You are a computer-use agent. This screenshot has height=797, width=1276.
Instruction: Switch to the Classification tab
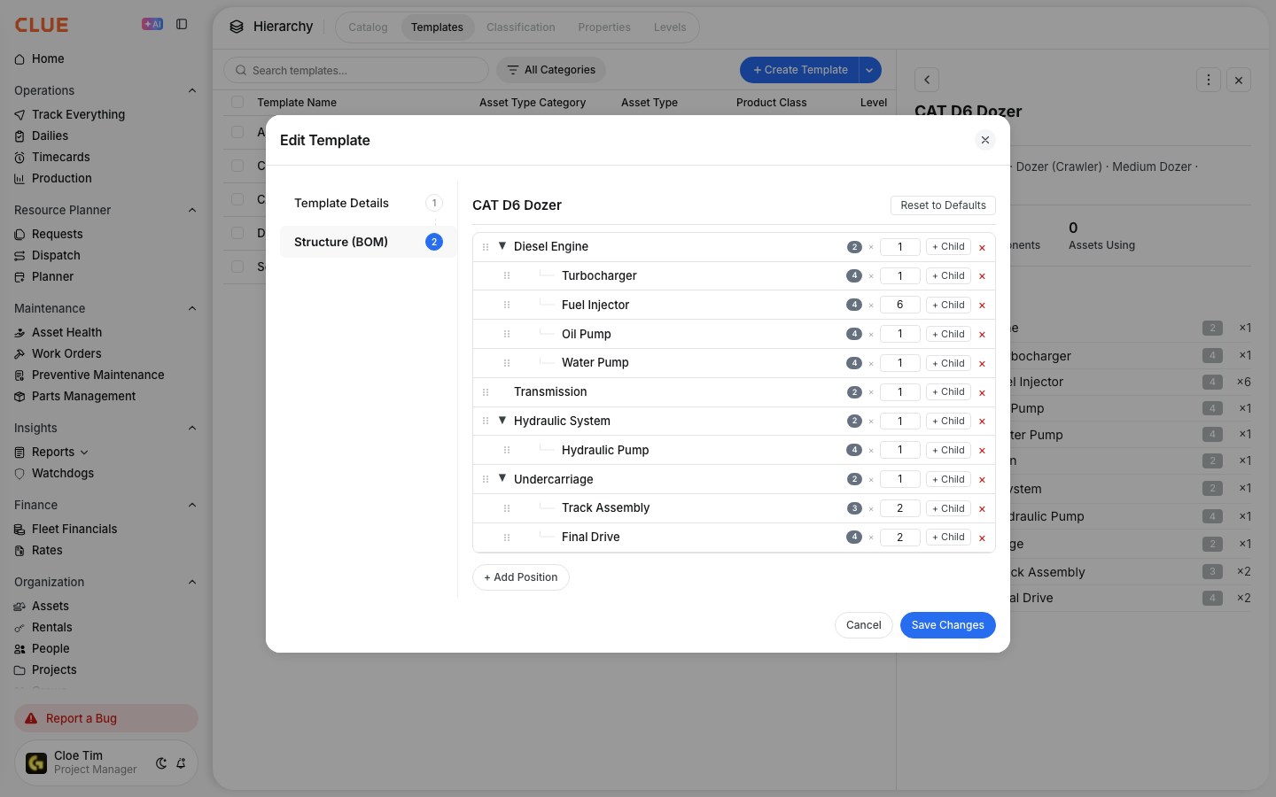click(521, 27)
